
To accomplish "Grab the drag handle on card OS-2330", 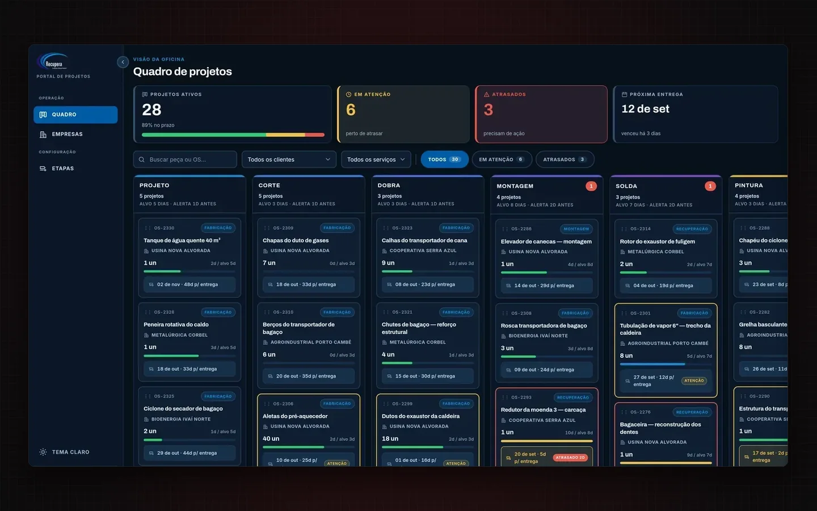I will (x=148, y=228).
